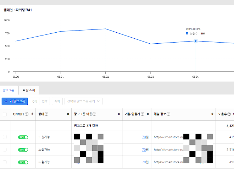This screenshot has height=169, width=234.
Task: Click the 노출수 blue legend swatch in the 2026.03.24 chart tooltip
Action: pyautogui.click(x=187, y=33)
